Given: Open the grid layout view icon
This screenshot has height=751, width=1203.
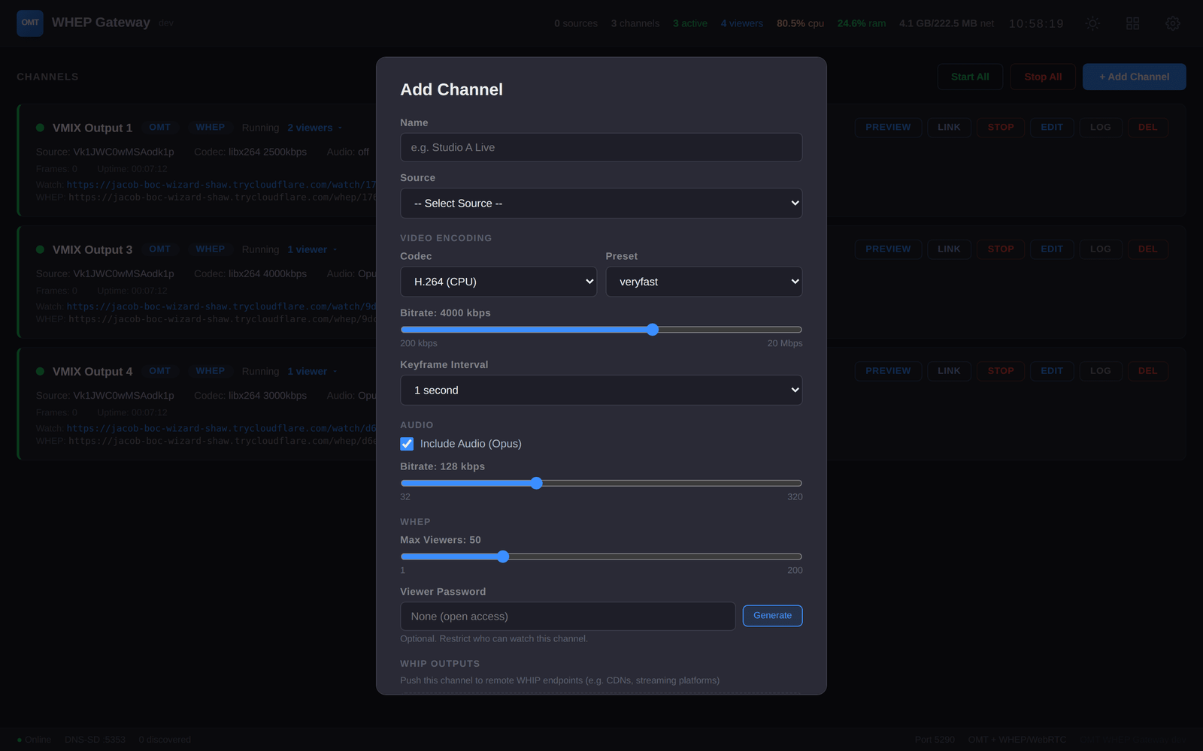Looking at the screenshot, I should 1132,23.
